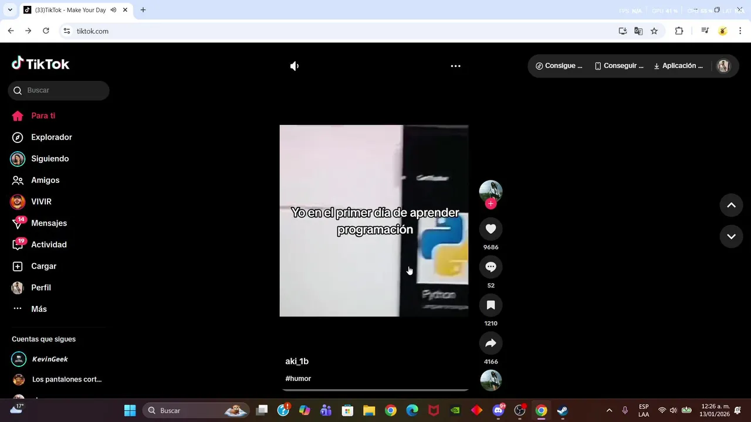Click the Aplicación ... download button
Viewport: 751px width, 422px height.
tap(678, 66)
